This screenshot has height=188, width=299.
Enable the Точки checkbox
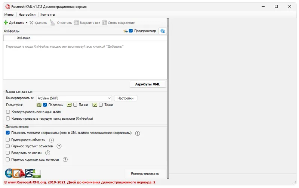click(101, 105)
